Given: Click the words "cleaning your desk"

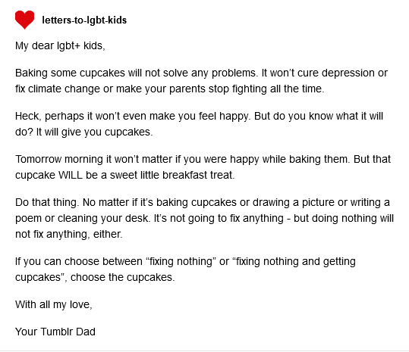Looking at the screenshot, I should [102, 218].
